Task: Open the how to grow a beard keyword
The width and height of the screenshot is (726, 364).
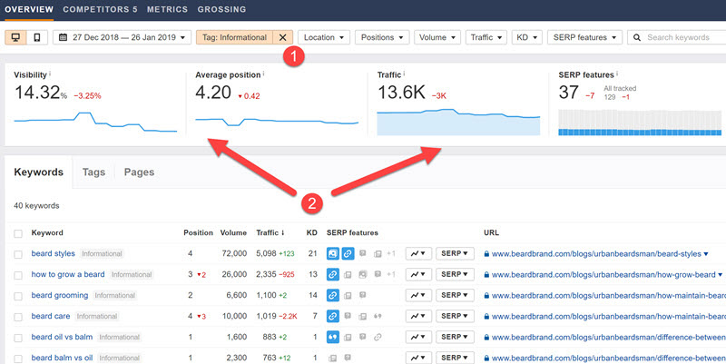Action: pyautogui.click(x=69, y=274)
